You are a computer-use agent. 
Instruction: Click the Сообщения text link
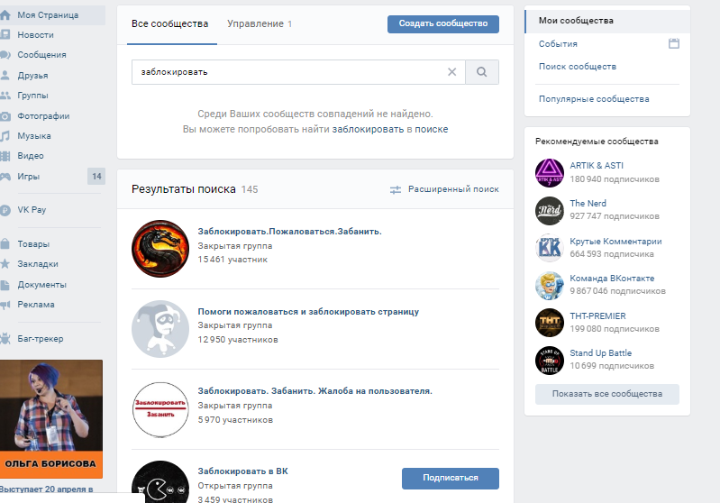coord(41,55)
